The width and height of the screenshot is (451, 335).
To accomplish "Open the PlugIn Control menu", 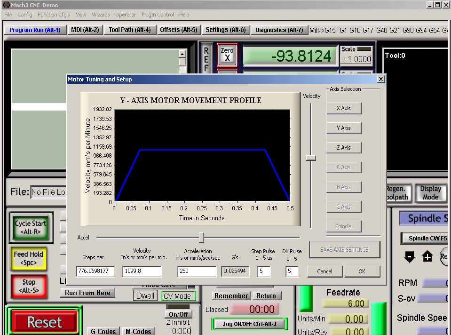I will click(x=158, y=15).
